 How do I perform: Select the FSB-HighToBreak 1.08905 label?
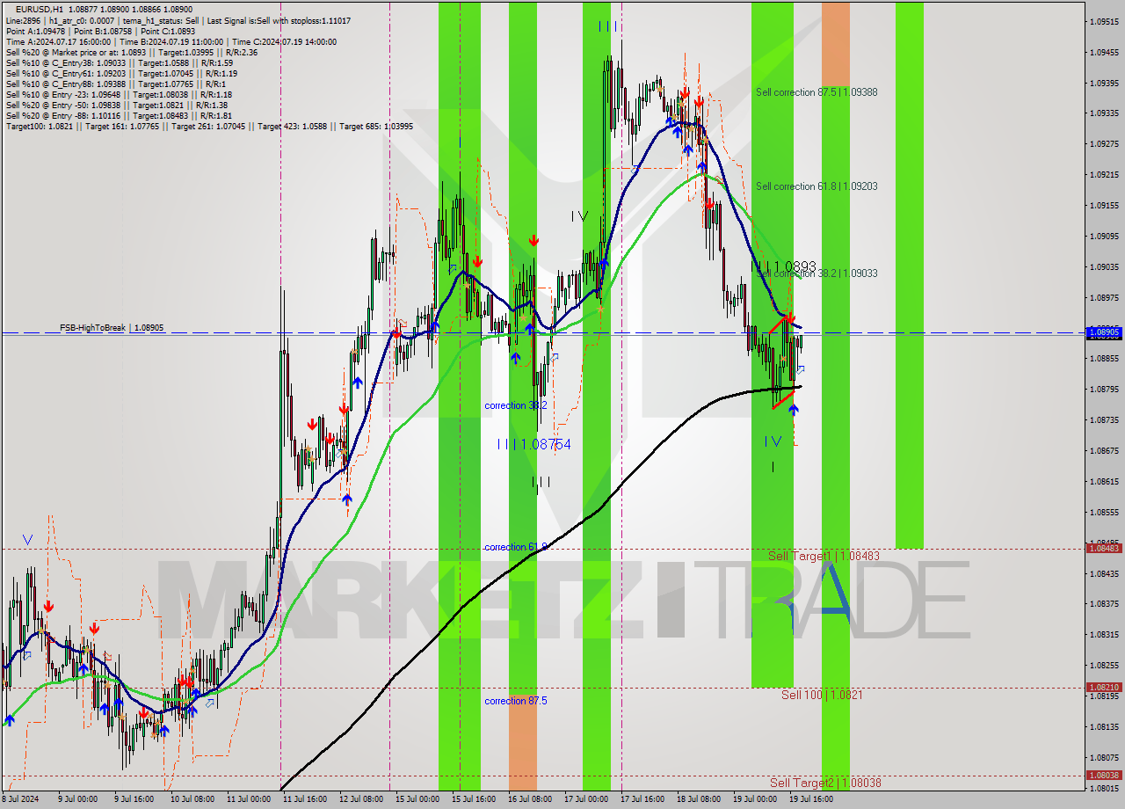tap(112, 327)
